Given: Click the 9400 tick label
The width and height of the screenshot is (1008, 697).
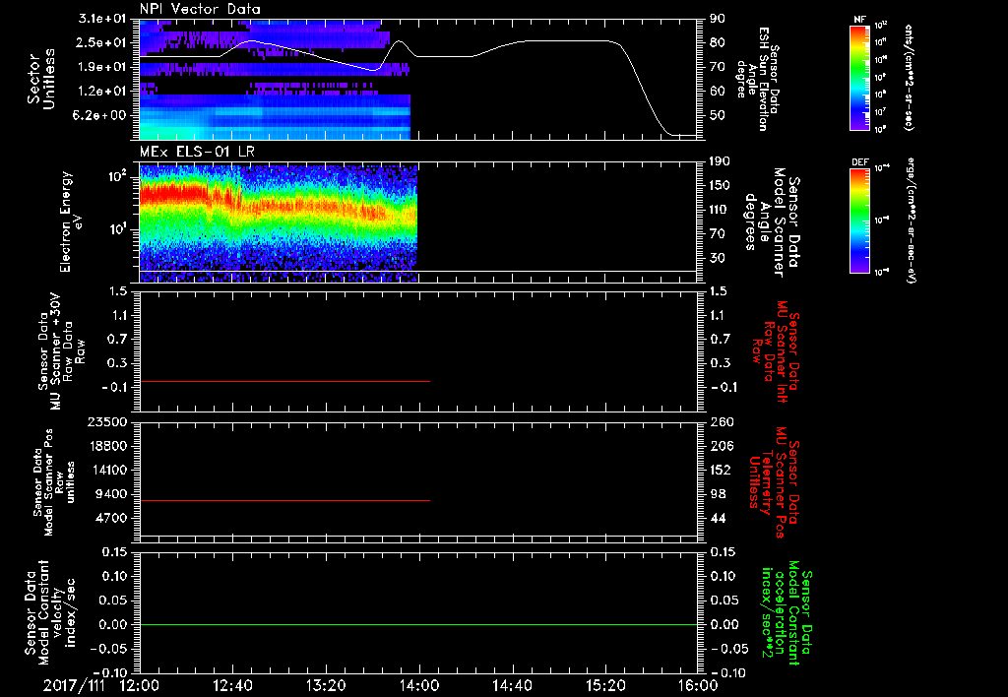Looking at the screenshot, I should (111, 494).
